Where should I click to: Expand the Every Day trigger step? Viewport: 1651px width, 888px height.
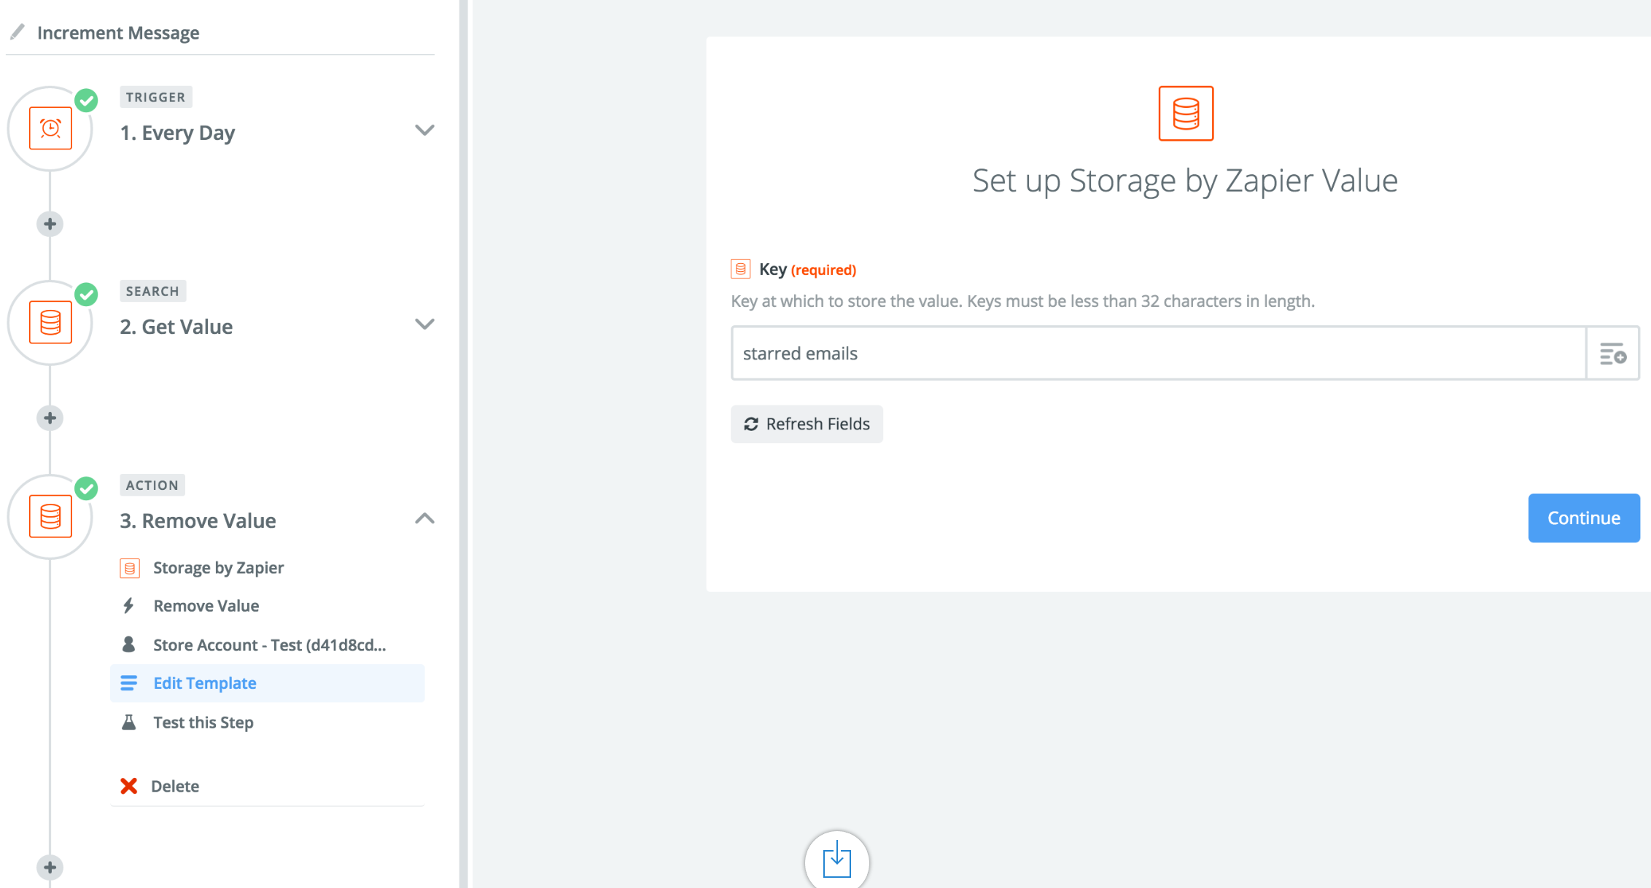(x=424, y=131)
